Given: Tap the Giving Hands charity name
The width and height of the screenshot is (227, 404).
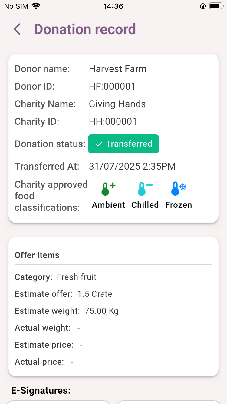Looking at the screenshot, I should click(117, 104).
